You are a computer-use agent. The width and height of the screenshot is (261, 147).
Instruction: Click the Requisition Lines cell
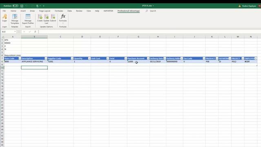(x=13, y=56)
